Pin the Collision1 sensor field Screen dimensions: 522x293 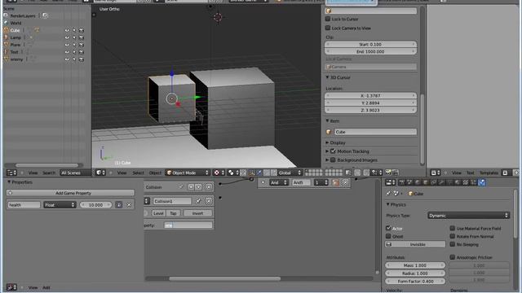198,201
